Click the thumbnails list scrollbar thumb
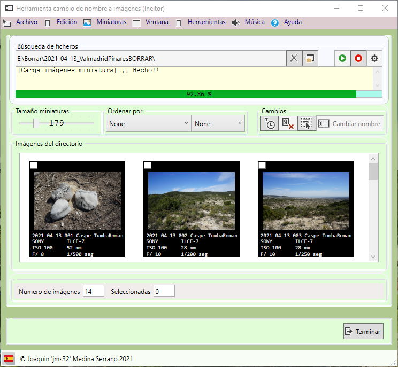 point(373,171)
